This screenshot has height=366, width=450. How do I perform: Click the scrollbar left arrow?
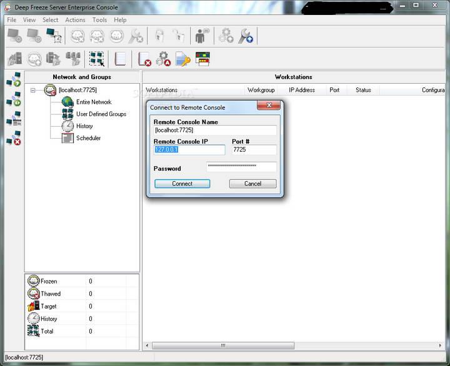(147, 345)
